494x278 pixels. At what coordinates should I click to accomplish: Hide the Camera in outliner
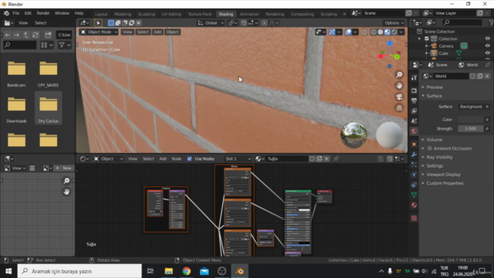coord(487,46)
